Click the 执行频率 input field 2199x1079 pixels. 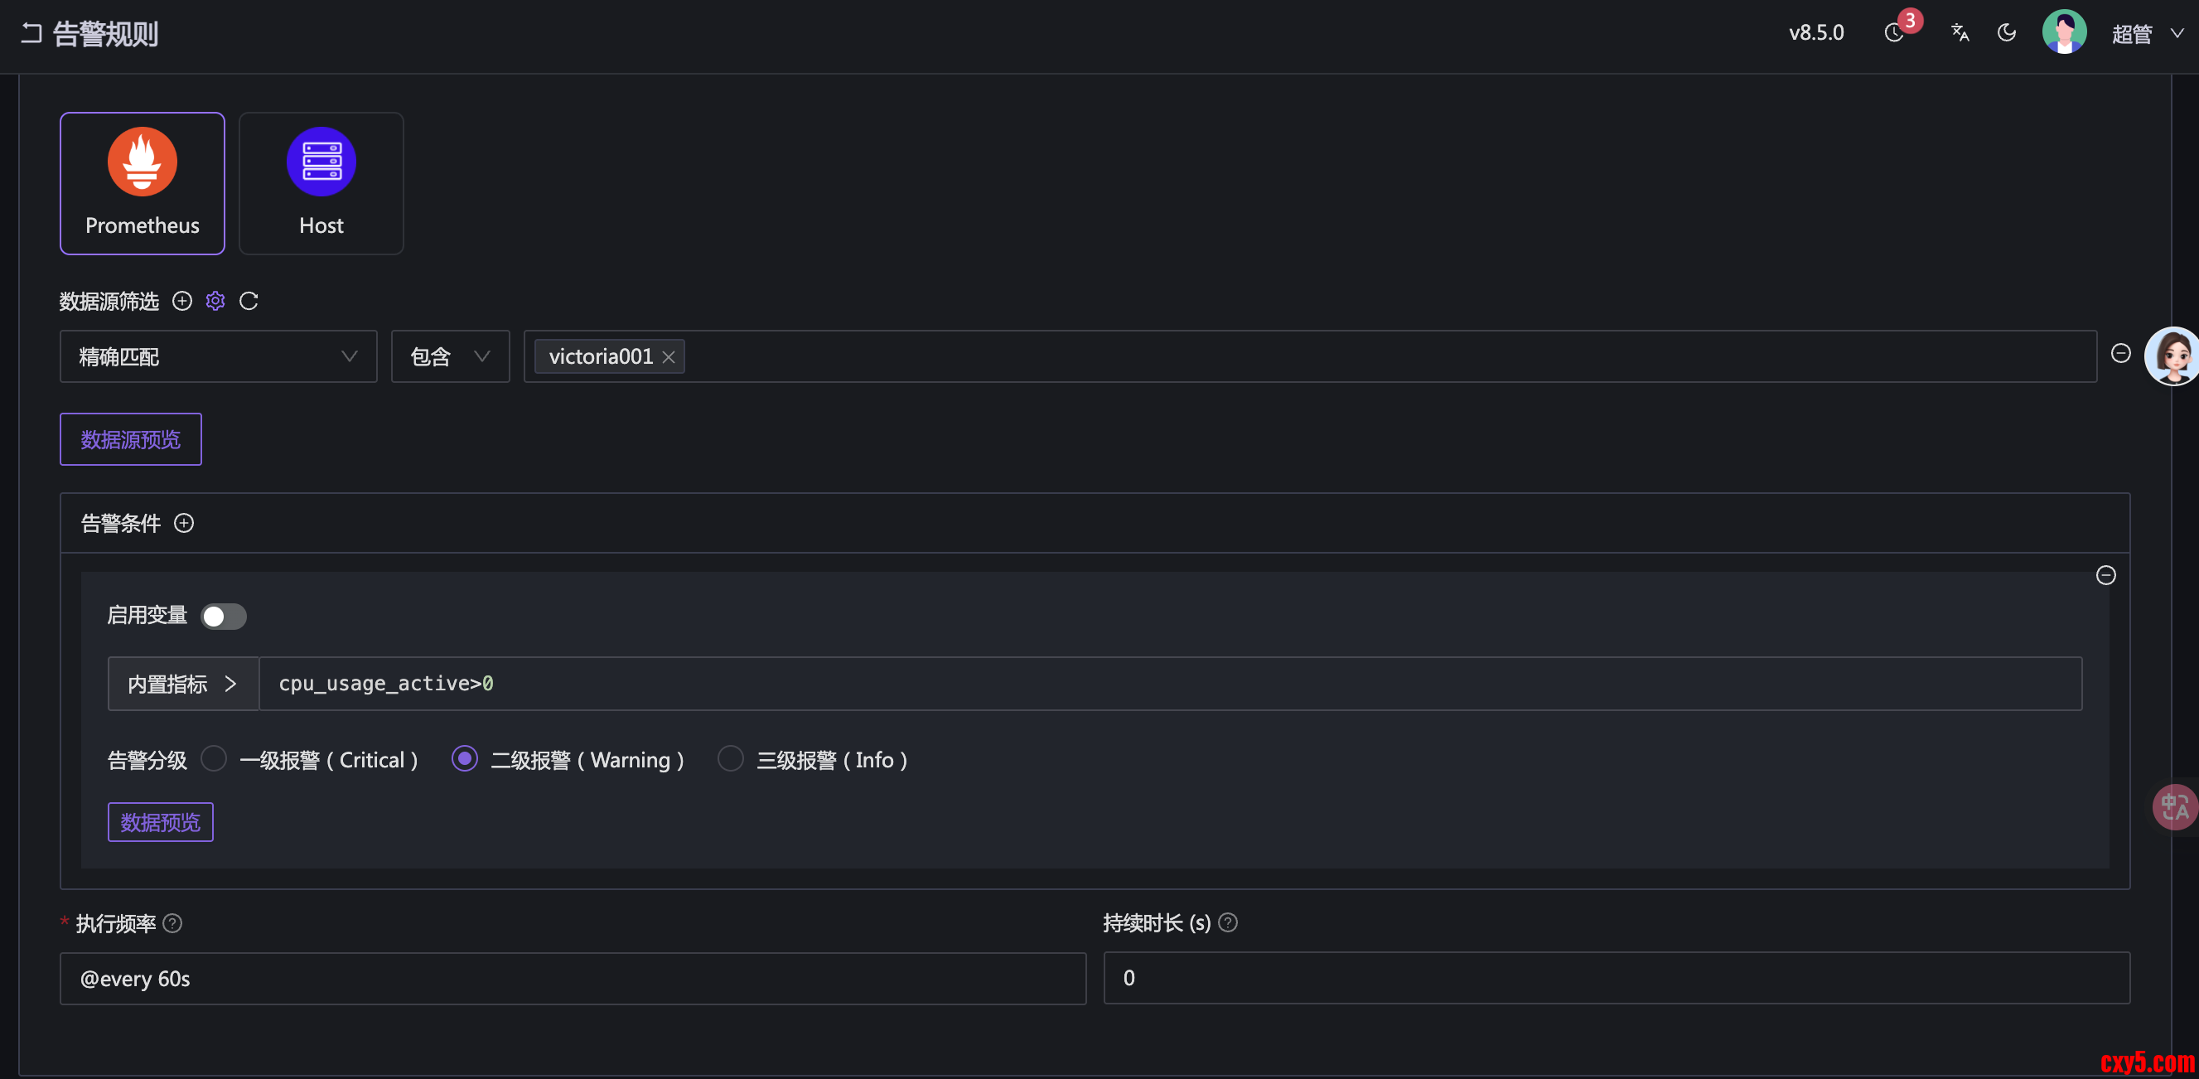pos(572,977)
